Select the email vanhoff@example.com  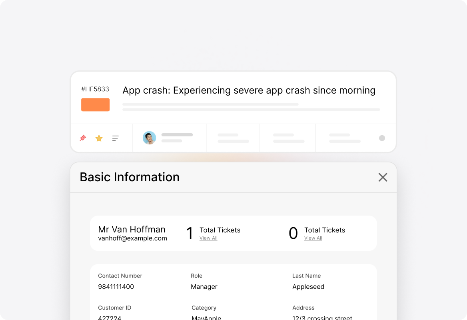point(133,238)
